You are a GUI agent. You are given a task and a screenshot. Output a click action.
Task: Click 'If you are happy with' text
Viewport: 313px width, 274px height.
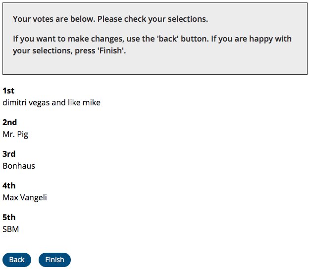pyautogui.click(x=251, y=39)
